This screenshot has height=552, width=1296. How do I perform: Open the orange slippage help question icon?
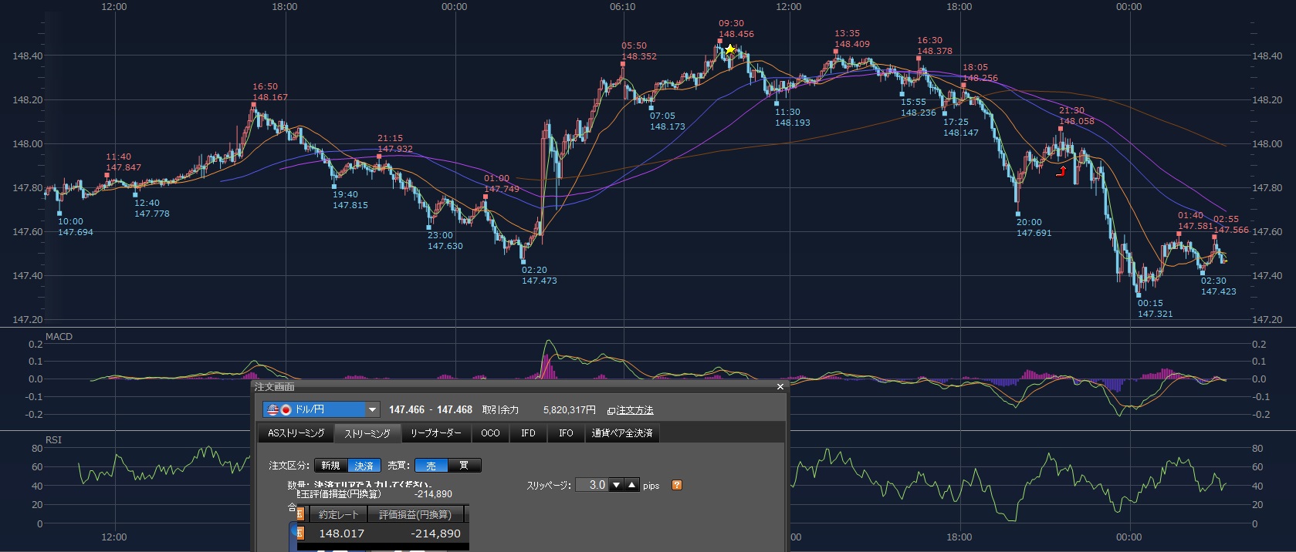677,485
